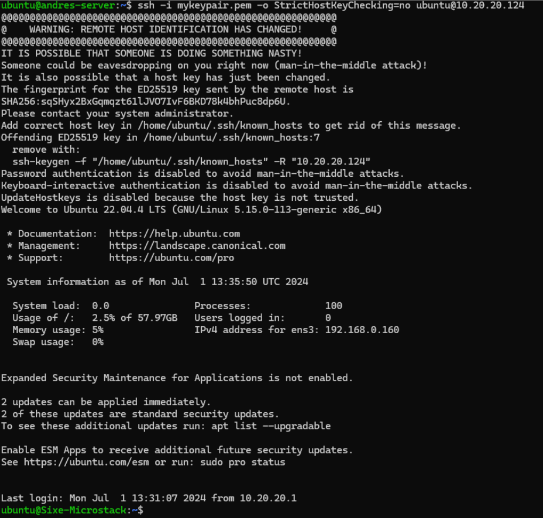Click the Memory usage 5% value
This screenshot has width=543, height=518.
(x=98, y=330)
